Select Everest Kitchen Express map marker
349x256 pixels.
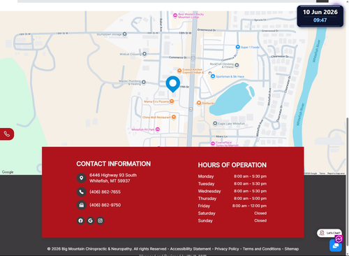coord(179,71)
